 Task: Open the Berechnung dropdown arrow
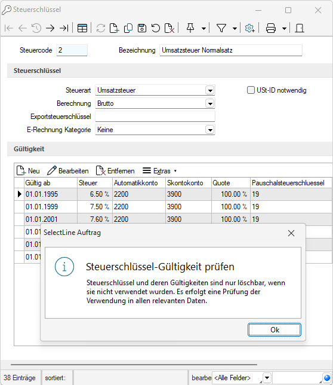[210, 103]
